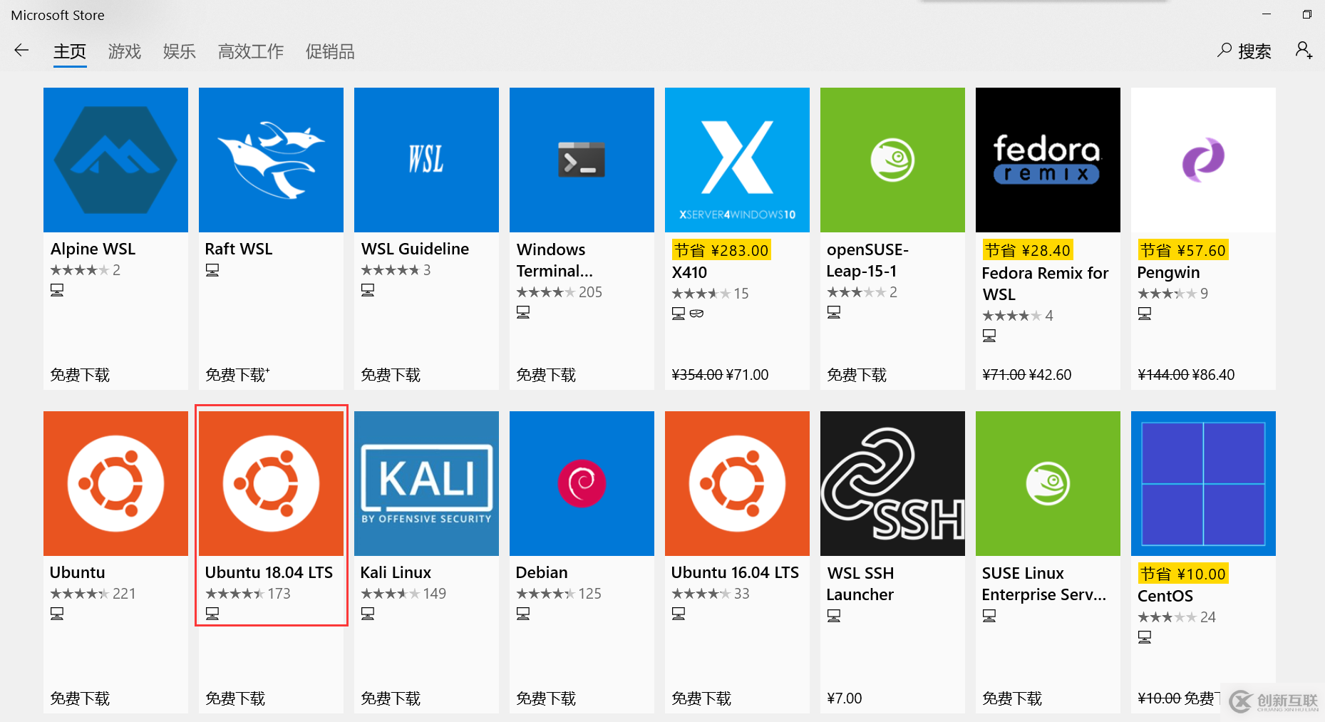
Task: Open the Pengwin purple logo icon
Action: [x=1203, y=160]
